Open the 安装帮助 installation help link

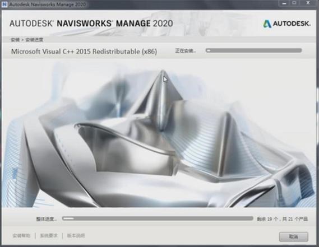(21, 236)
